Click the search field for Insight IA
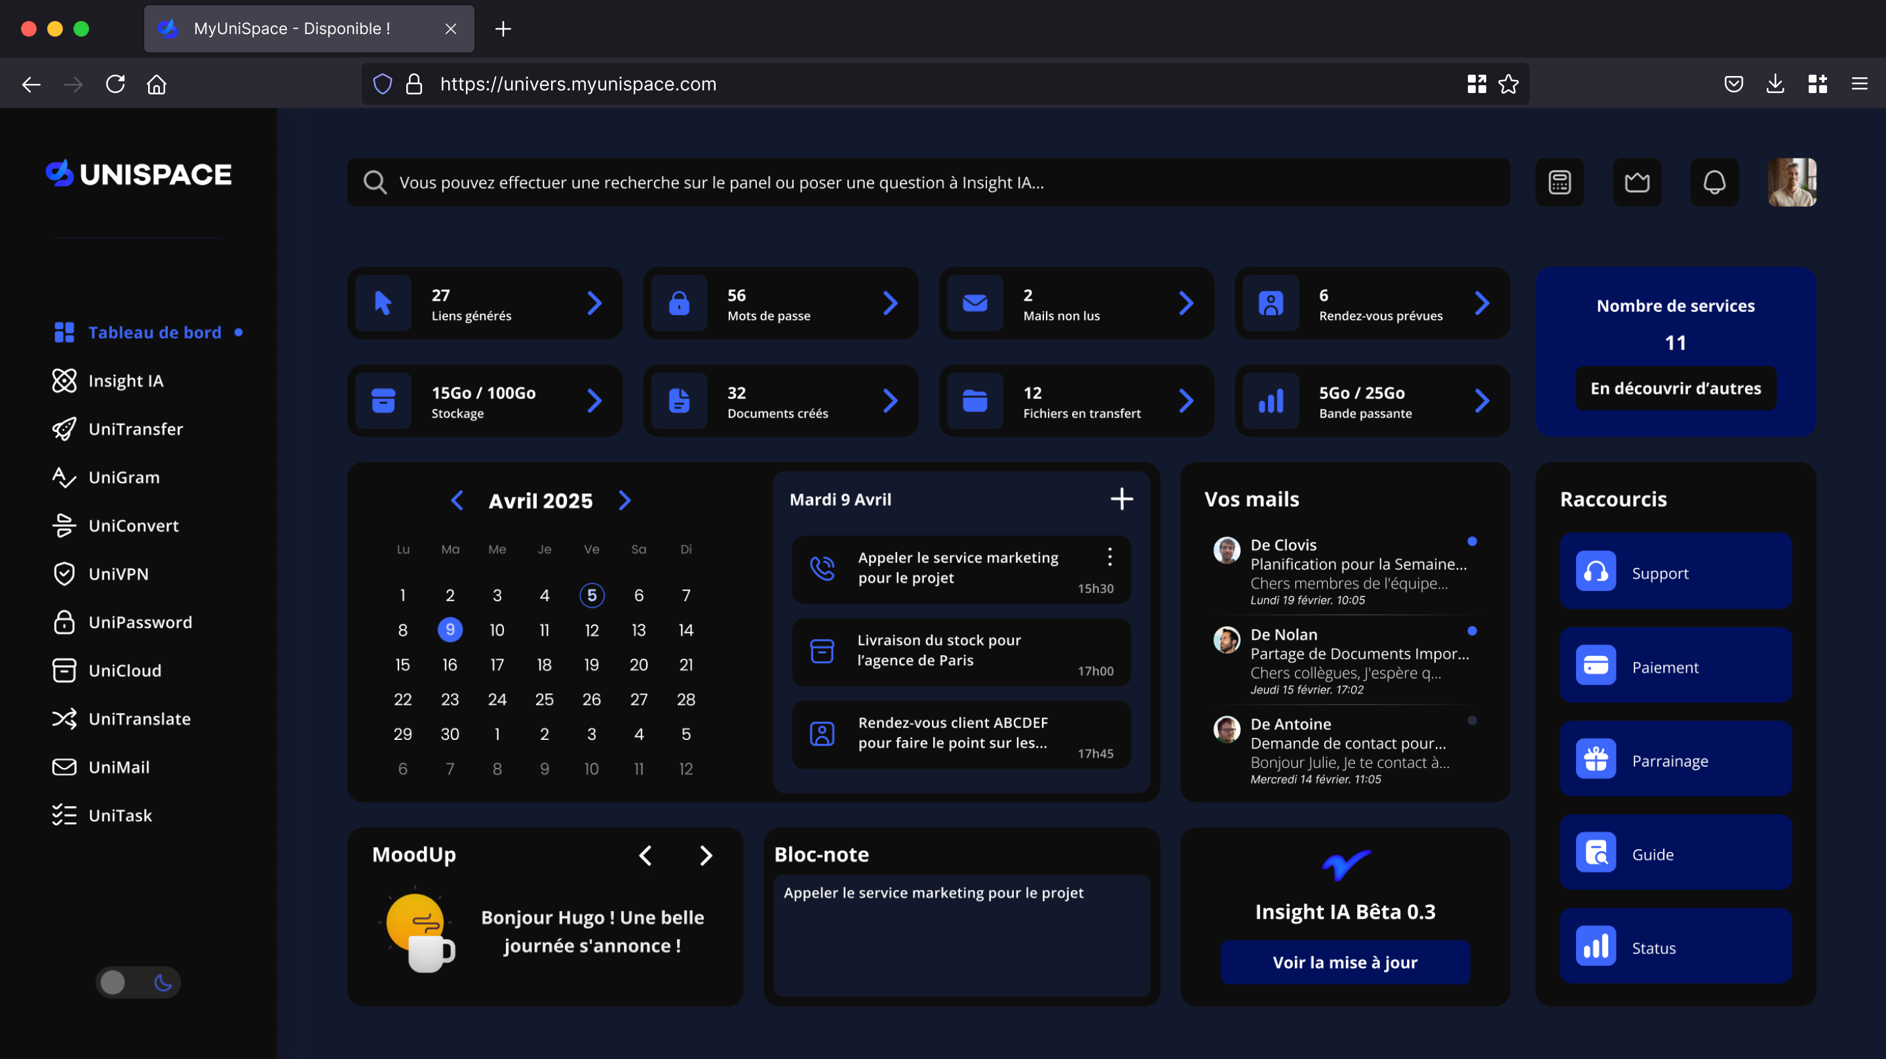The image size is (1886, 1059). click(929, 182)
